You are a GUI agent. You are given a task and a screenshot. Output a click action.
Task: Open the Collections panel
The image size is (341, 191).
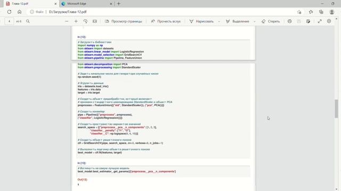(321, 12)
